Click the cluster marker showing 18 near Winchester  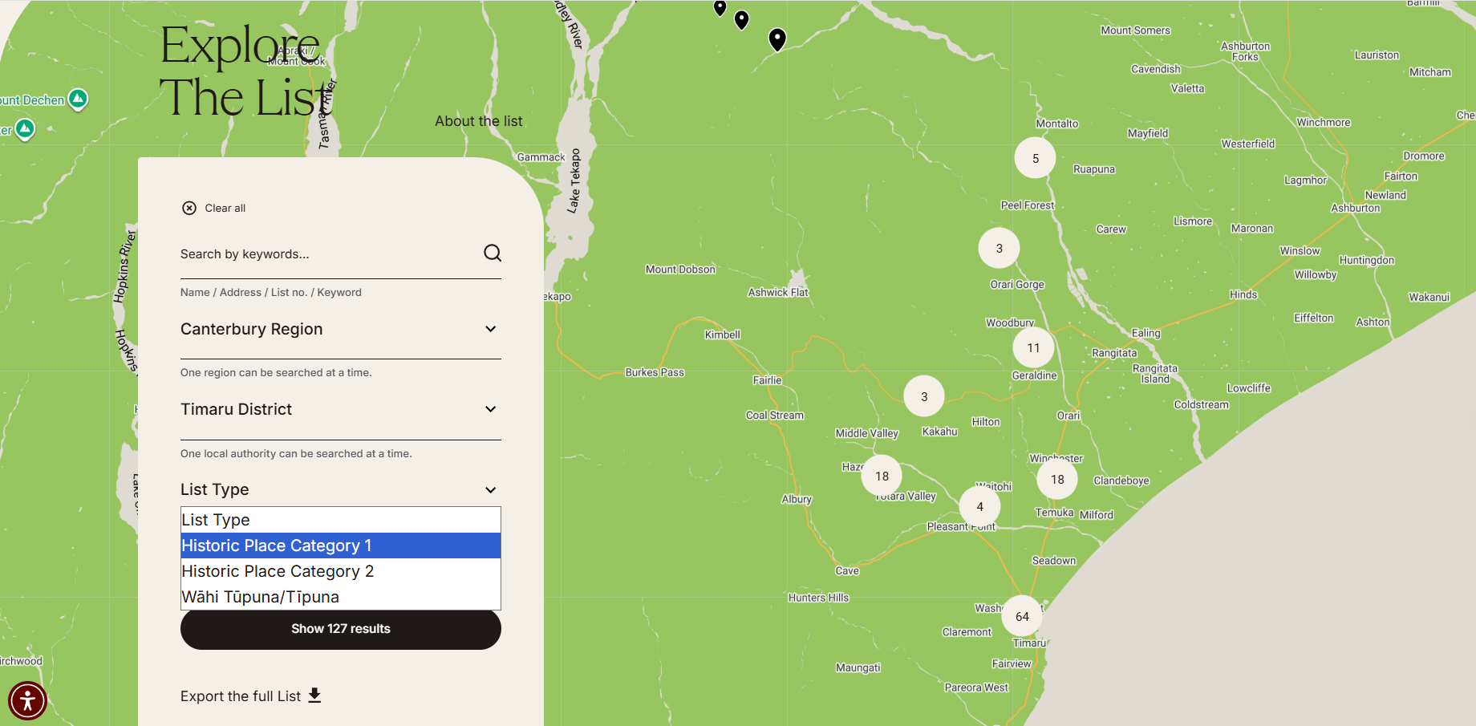[1057, 478]
